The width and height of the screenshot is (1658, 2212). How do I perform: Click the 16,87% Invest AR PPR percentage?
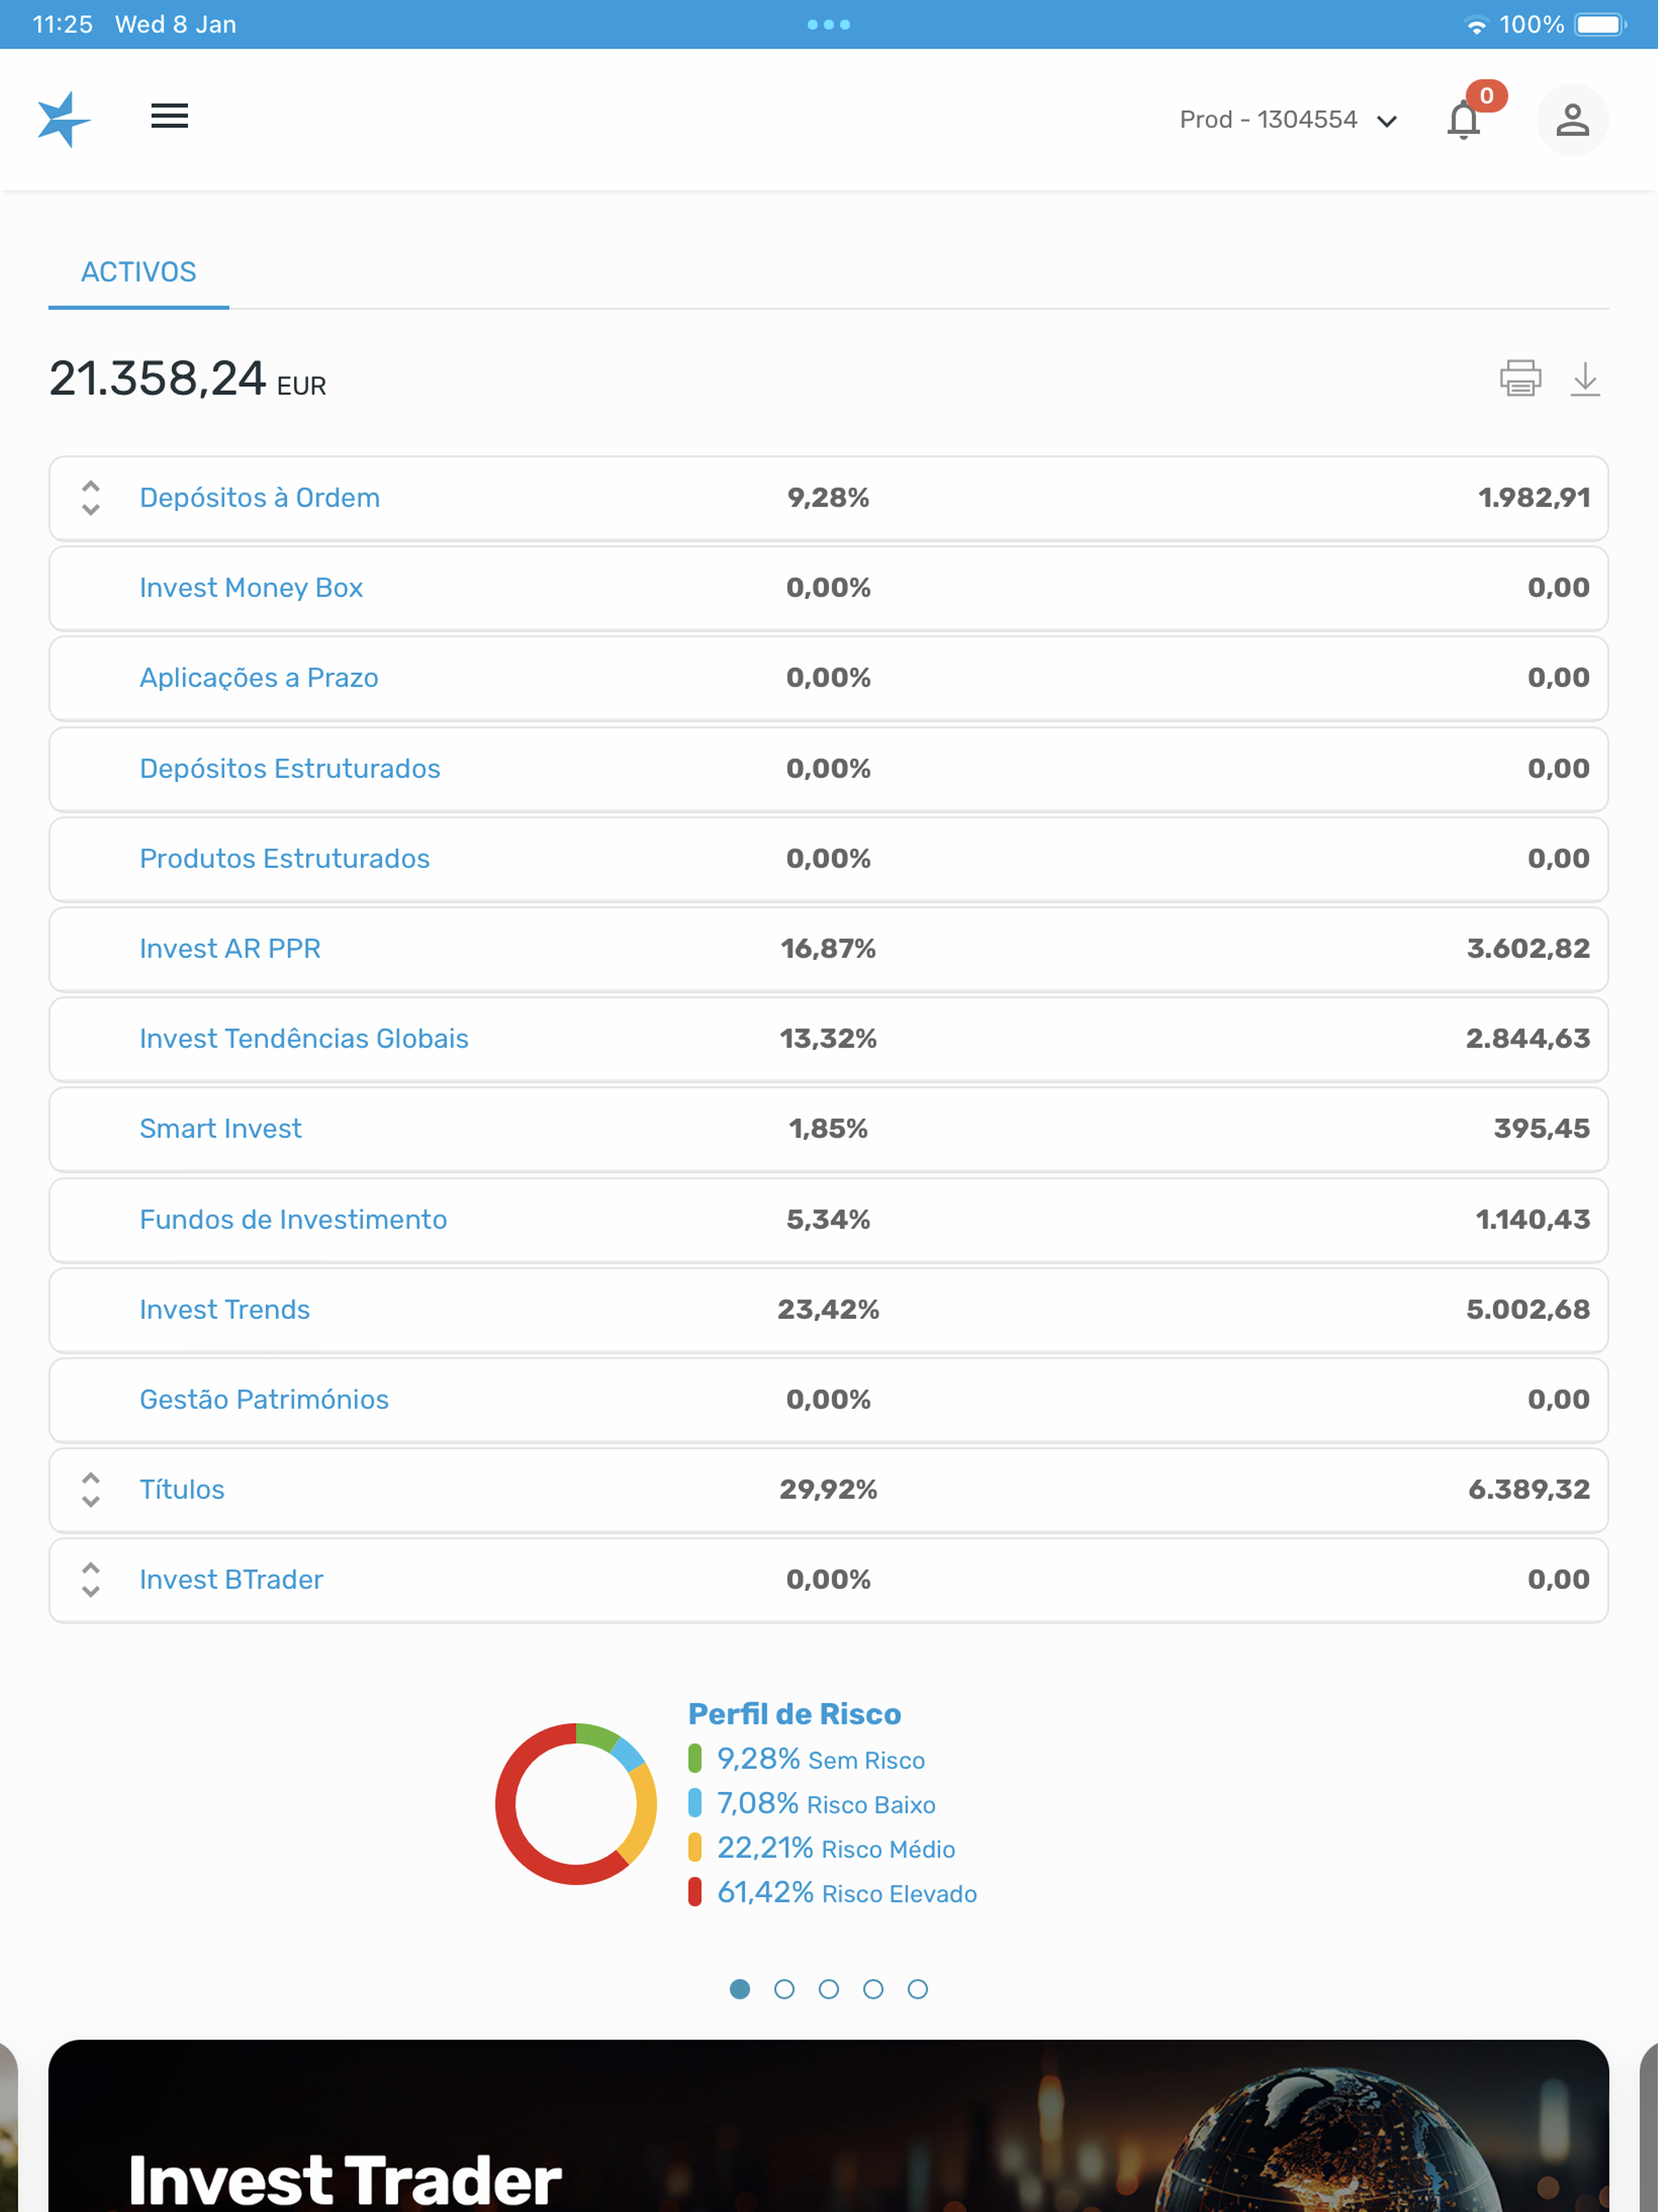pyautogui.click(x=829, y=948)
